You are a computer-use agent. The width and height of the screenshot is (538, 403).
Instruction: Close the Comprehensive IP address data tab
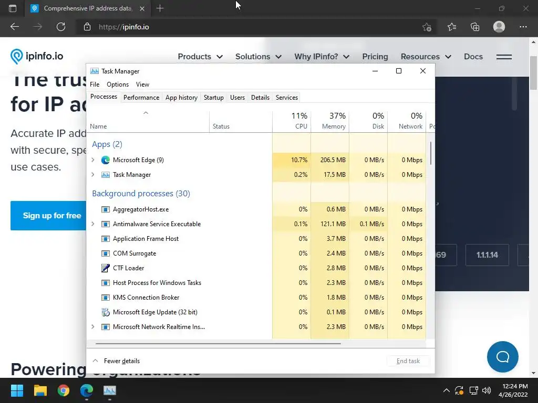click(142, 8)
